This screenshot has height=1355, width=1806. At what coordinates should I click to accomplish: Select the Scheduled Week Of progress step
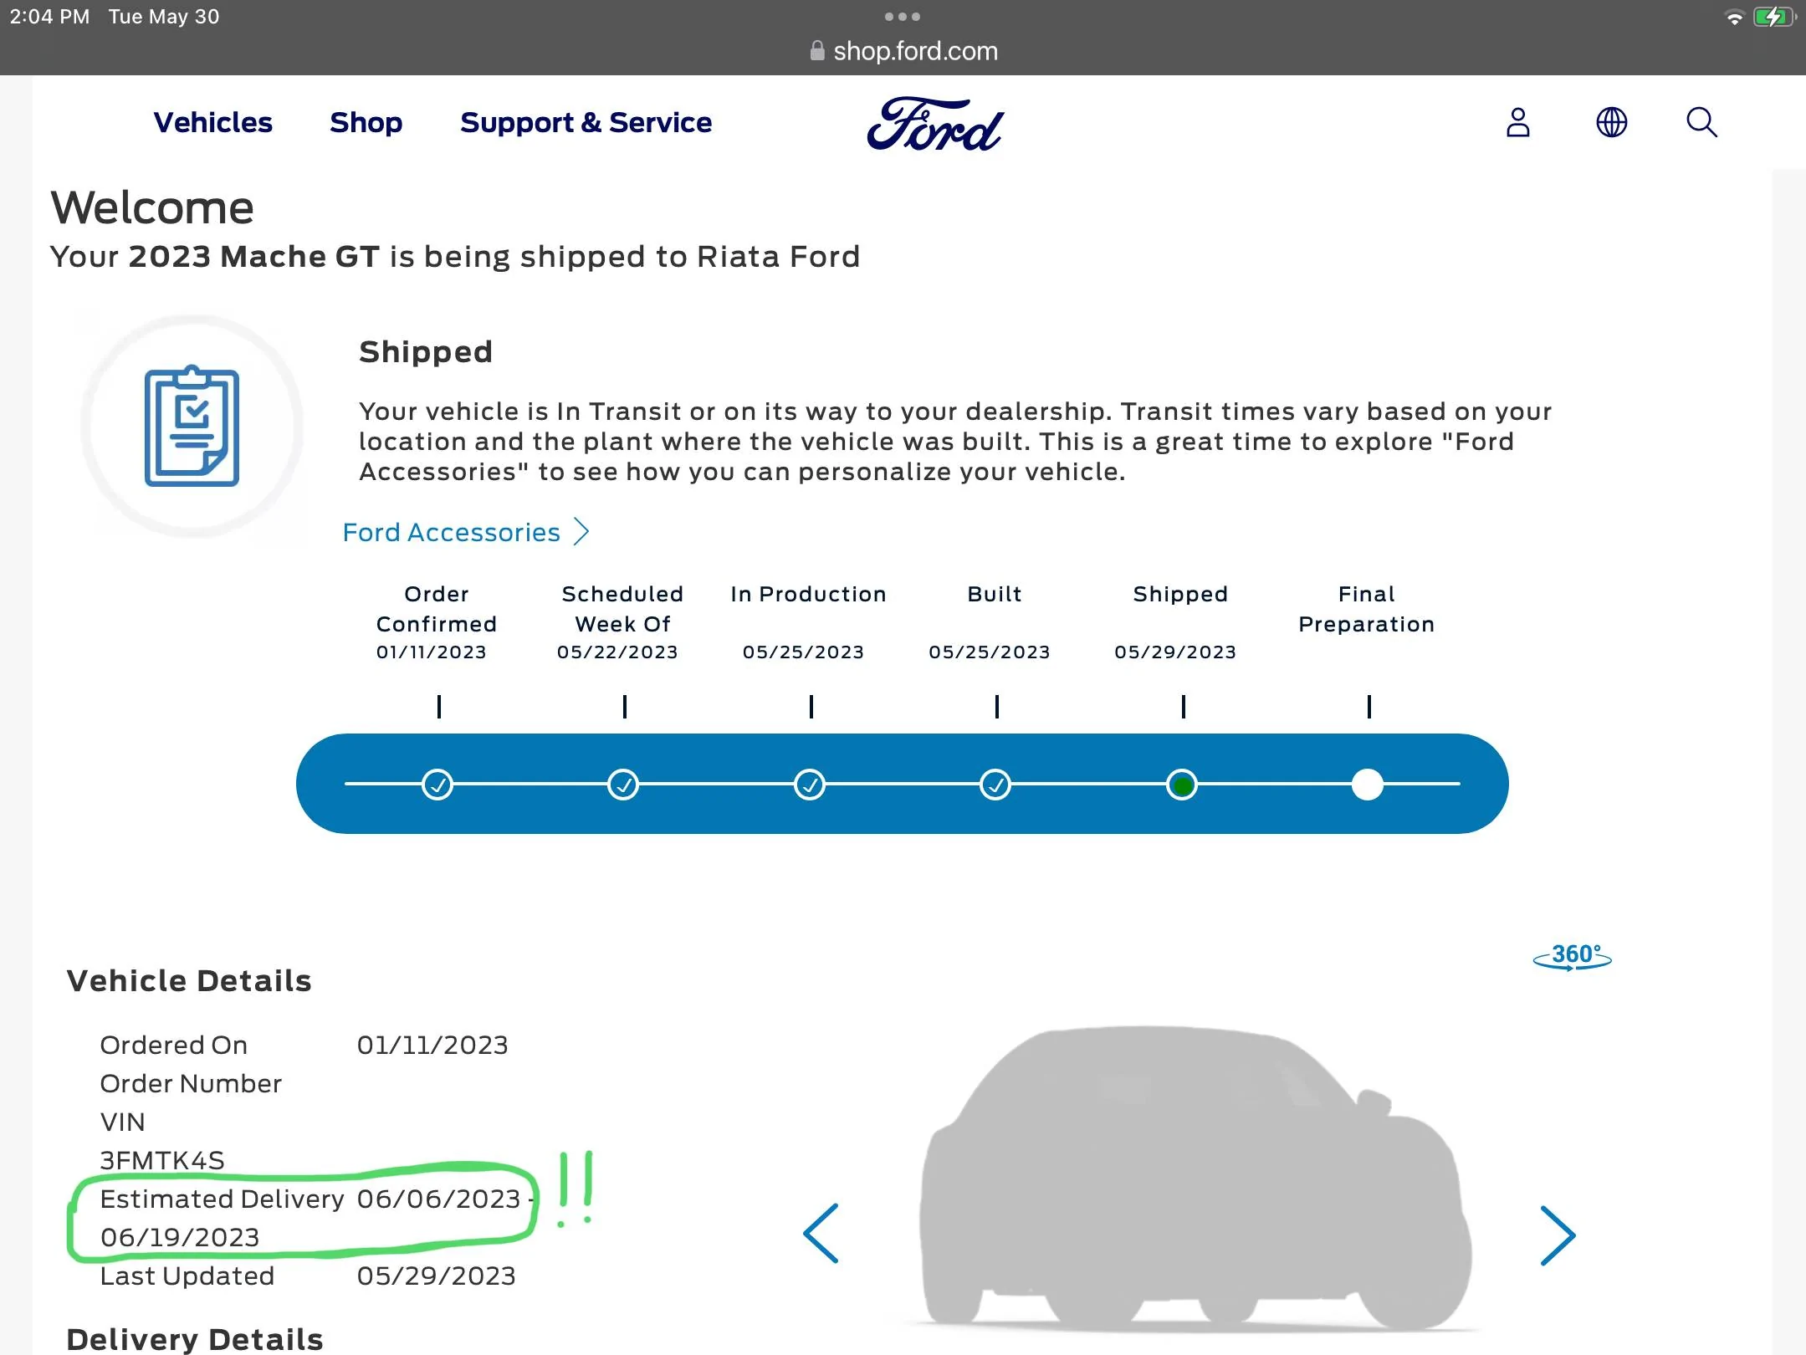pyautogui.click(x=623, y=785)
